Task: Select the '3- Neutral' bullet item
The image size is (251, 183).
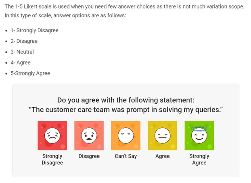Action: coord(22,52)
